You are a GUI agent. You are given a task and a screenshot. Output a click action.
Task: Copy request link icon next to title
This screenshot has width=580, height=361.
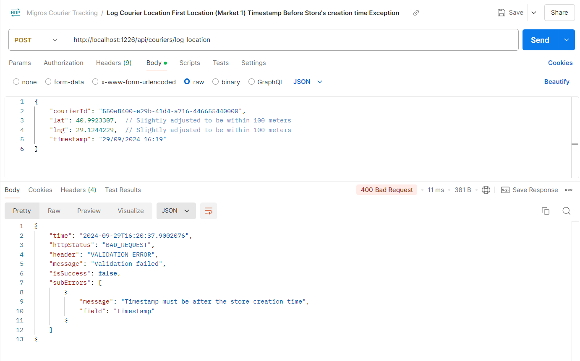pos(416,13)
